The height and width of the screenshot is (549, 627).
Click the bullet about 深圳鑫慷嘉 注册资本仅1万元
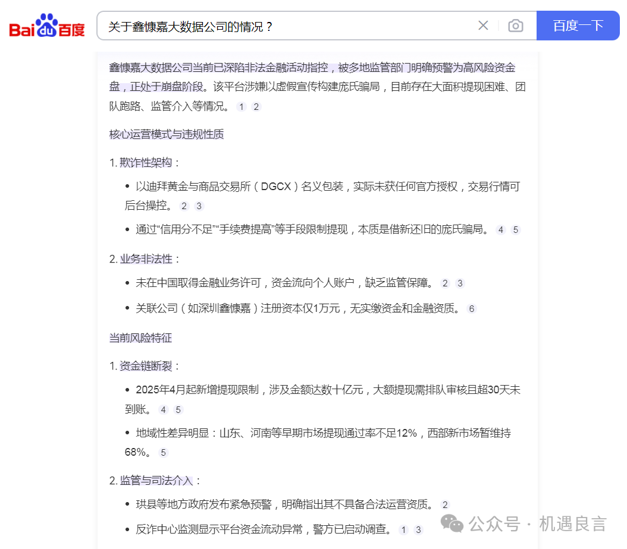pyautogui.click(x=298, y=308)
